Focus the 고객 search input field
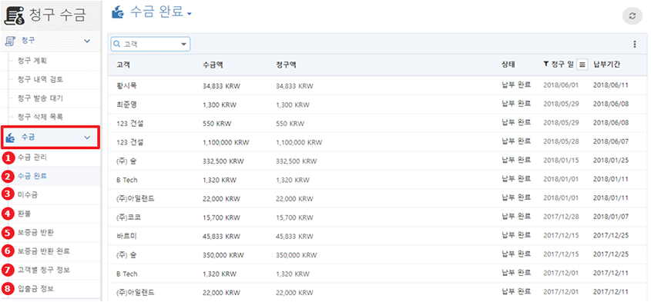 [x=150, y=45]
